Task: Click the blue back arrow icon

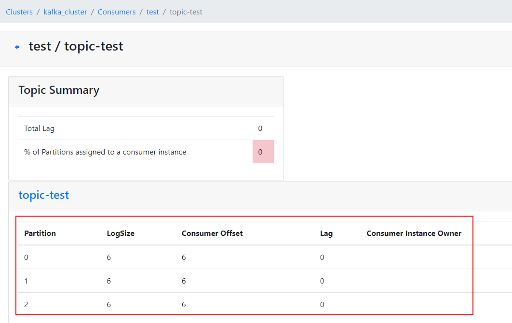Action: pos(17,47)
